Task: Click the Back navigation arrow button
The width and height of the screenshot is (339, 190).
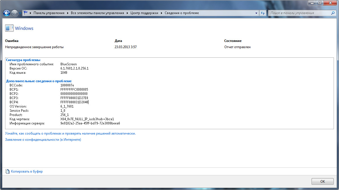Action: [6, 13]
